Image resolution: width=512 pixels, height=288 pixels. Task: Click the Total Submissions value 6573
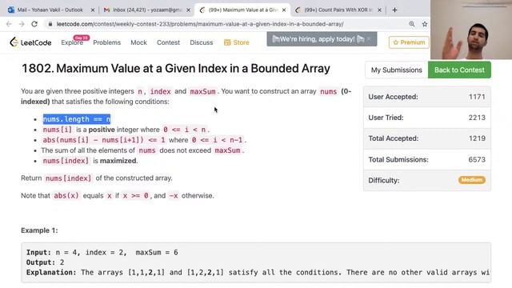(477, 160)
